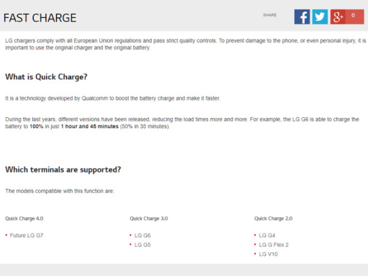The height and width of the screenshot is (276, 368).
Task: Select the LG V10 list item
Action: click(268, 254)
